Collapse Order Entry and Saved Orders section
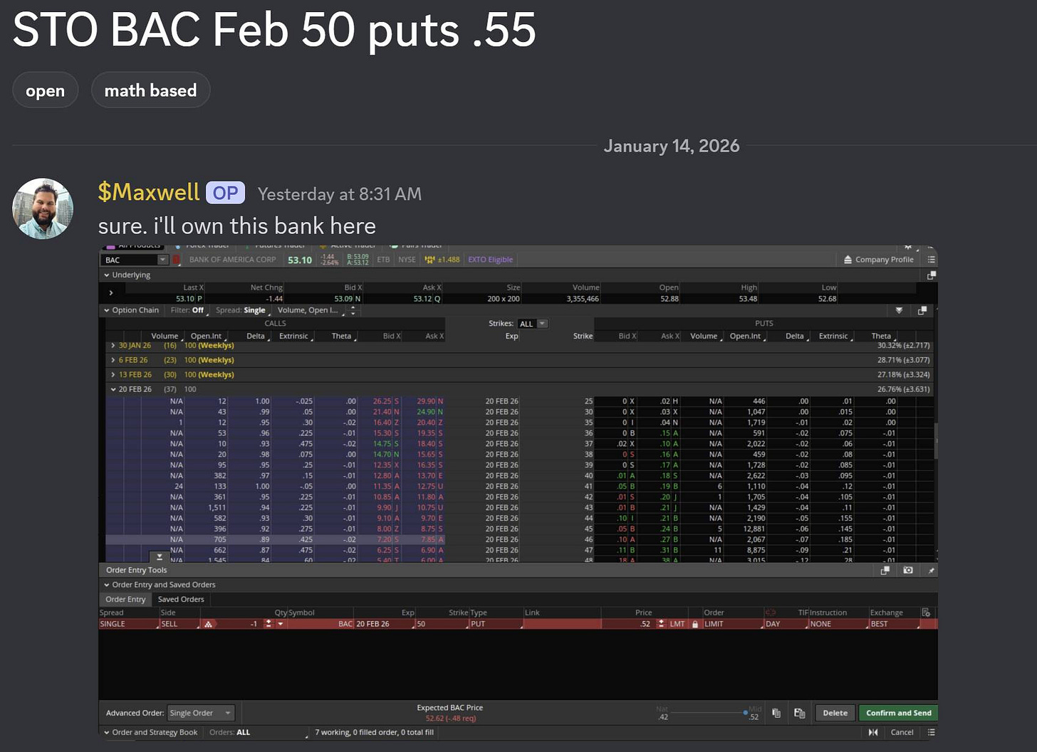Viewport: 1037px width, 752px height. [107, 585]
